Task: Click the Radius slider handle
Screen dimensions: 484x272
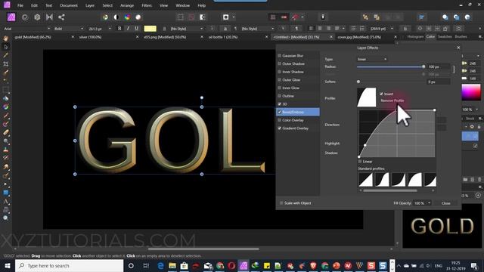Action: point(423,66)
